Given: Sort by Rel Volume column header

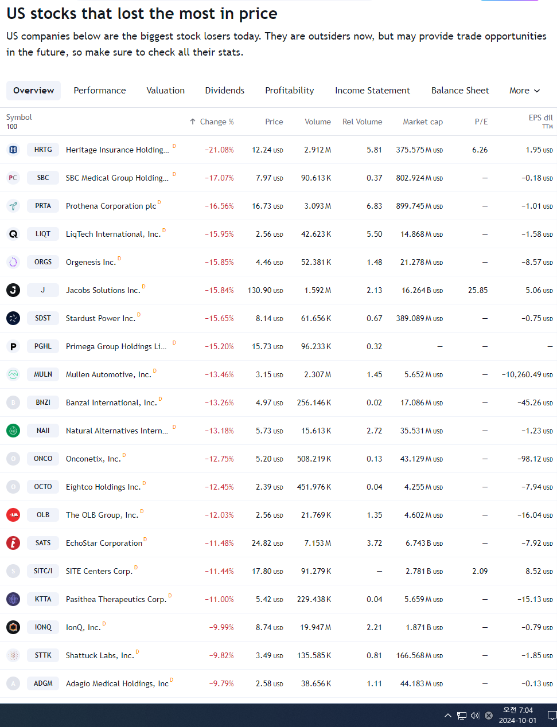Looking at the screenshot, I should coord(363,122).
